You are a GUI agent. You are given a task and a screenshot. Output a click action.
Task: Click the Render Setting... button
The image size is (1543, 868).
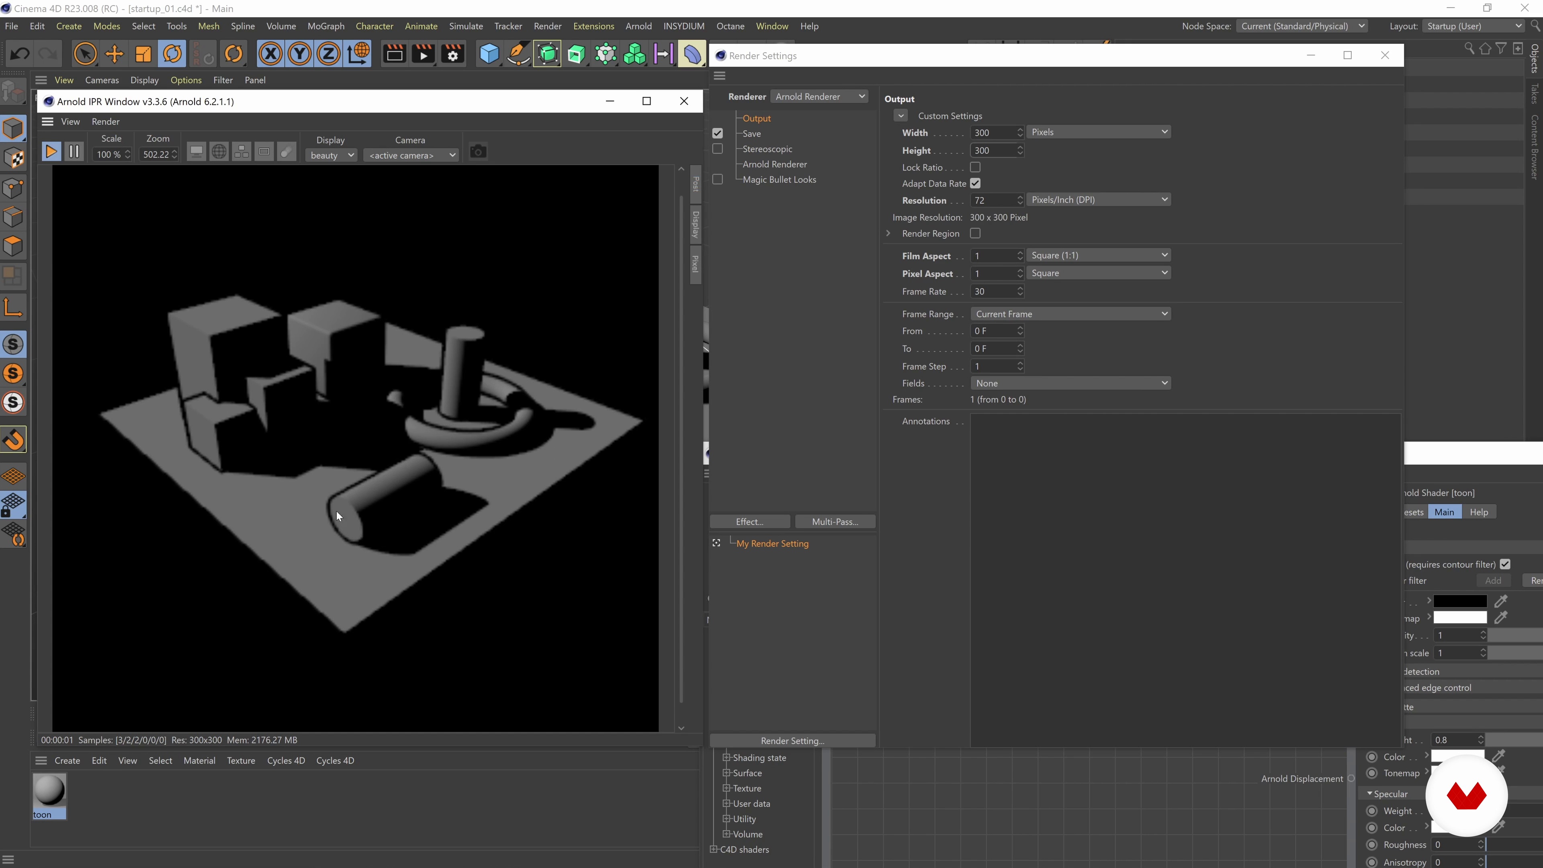[792, 741]
